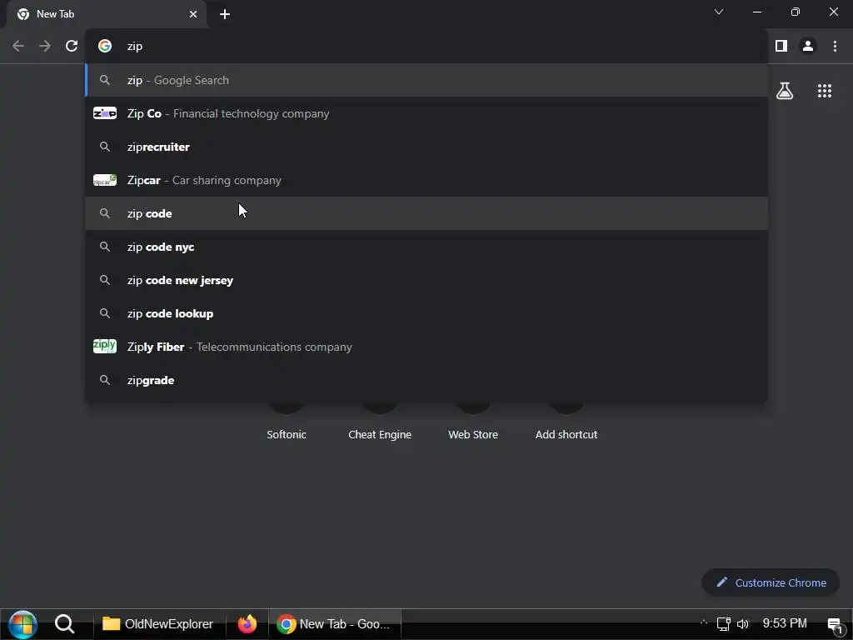Choose the Ziply Fiber suggestion
The width and height of the screenshot is (853, 640).
pyautogui.click(x=426, y=347)
